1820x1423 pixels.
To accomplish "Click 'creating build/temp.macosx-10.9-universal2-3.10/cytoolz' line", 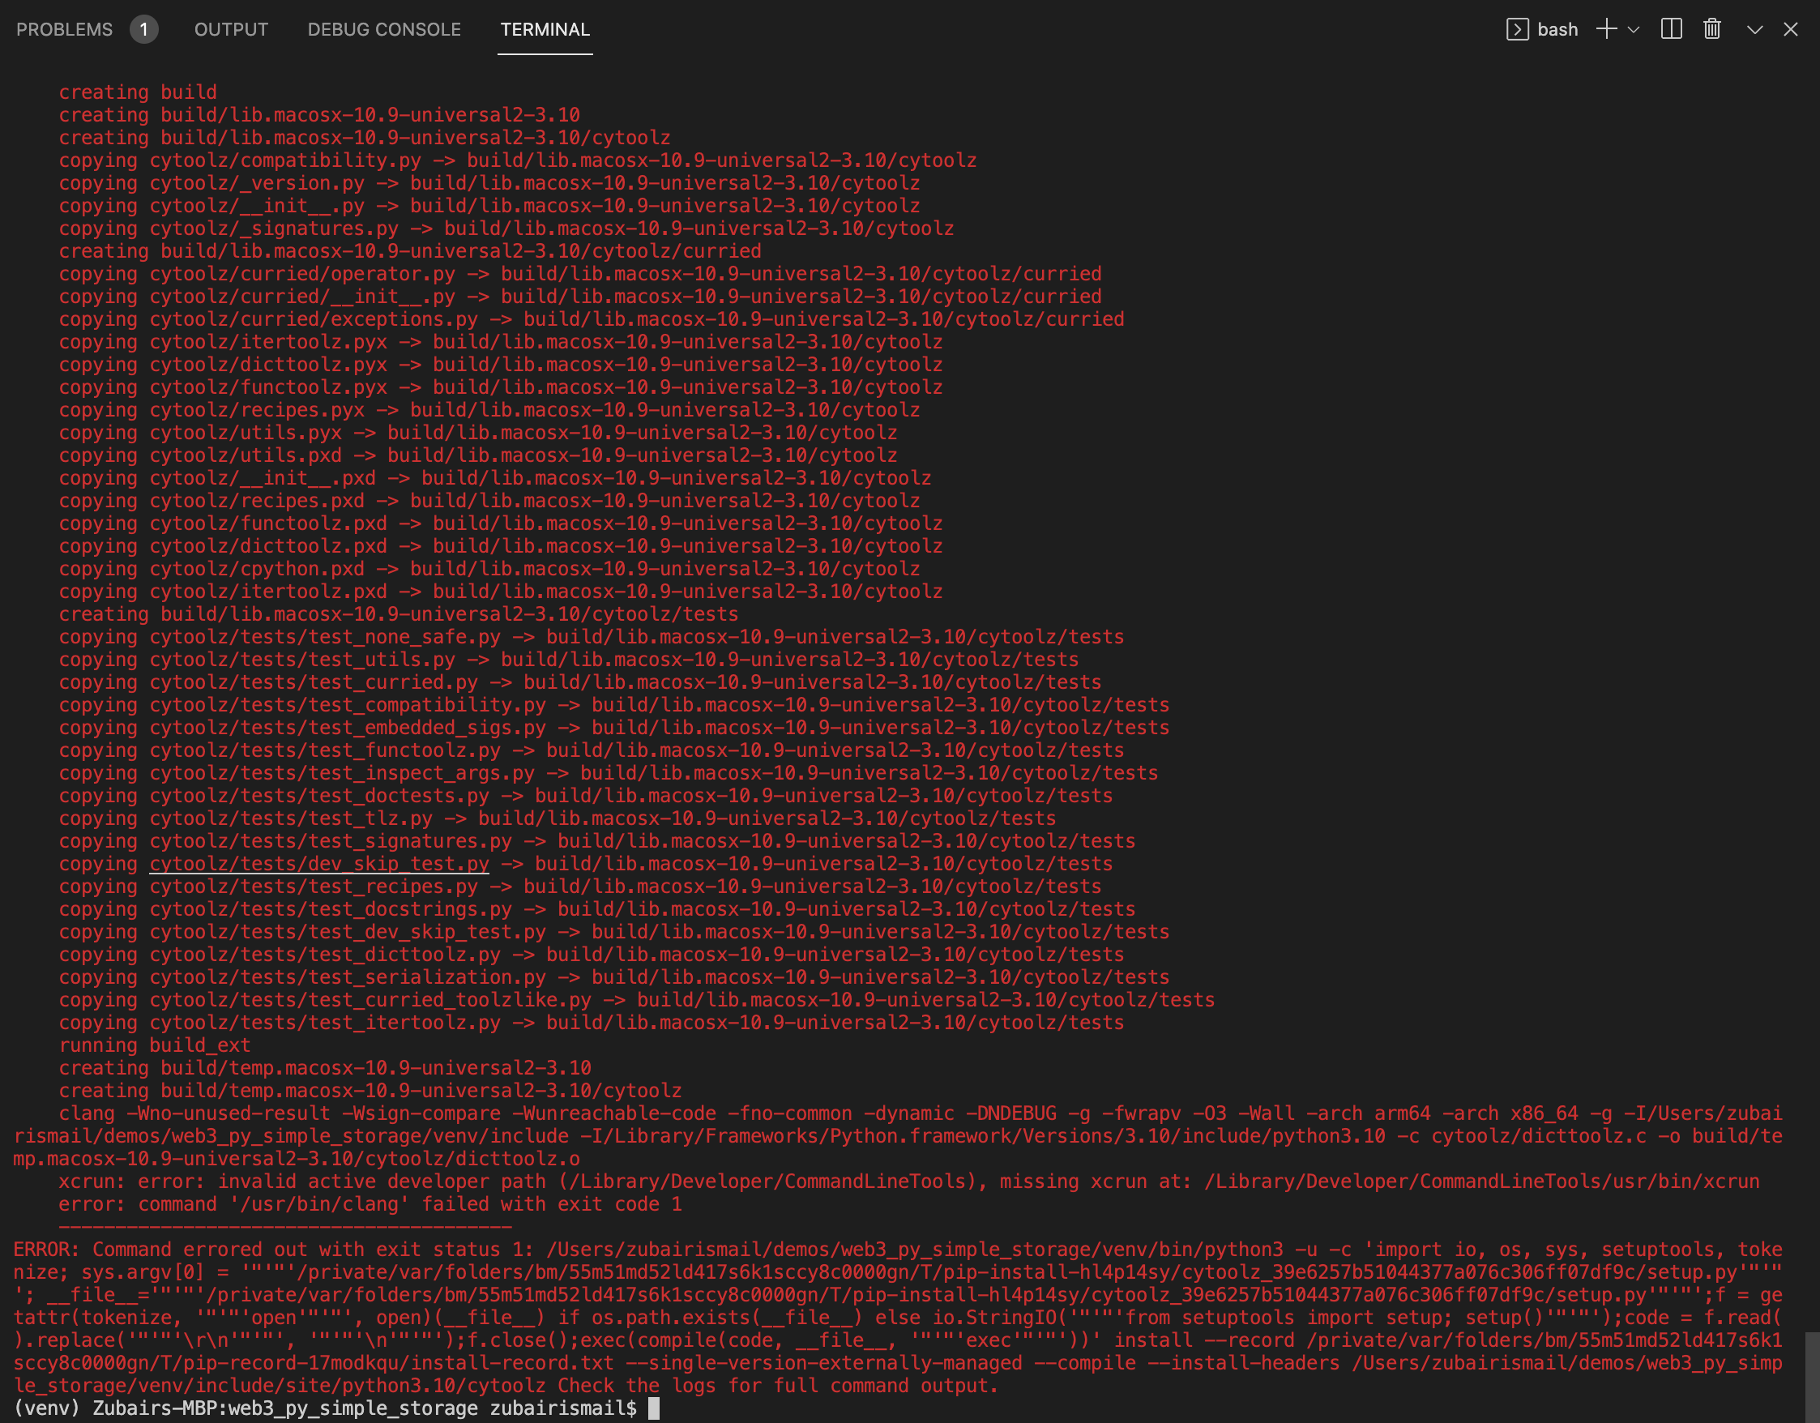I will 370,1091.
